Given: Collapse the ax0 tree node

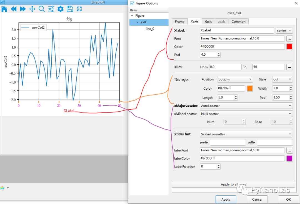Looking at the screenshot, I should (137, 22).
